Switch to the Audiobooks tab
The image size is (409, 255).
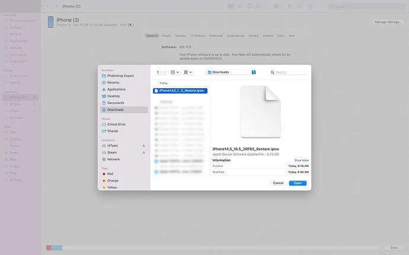point(236,35)
